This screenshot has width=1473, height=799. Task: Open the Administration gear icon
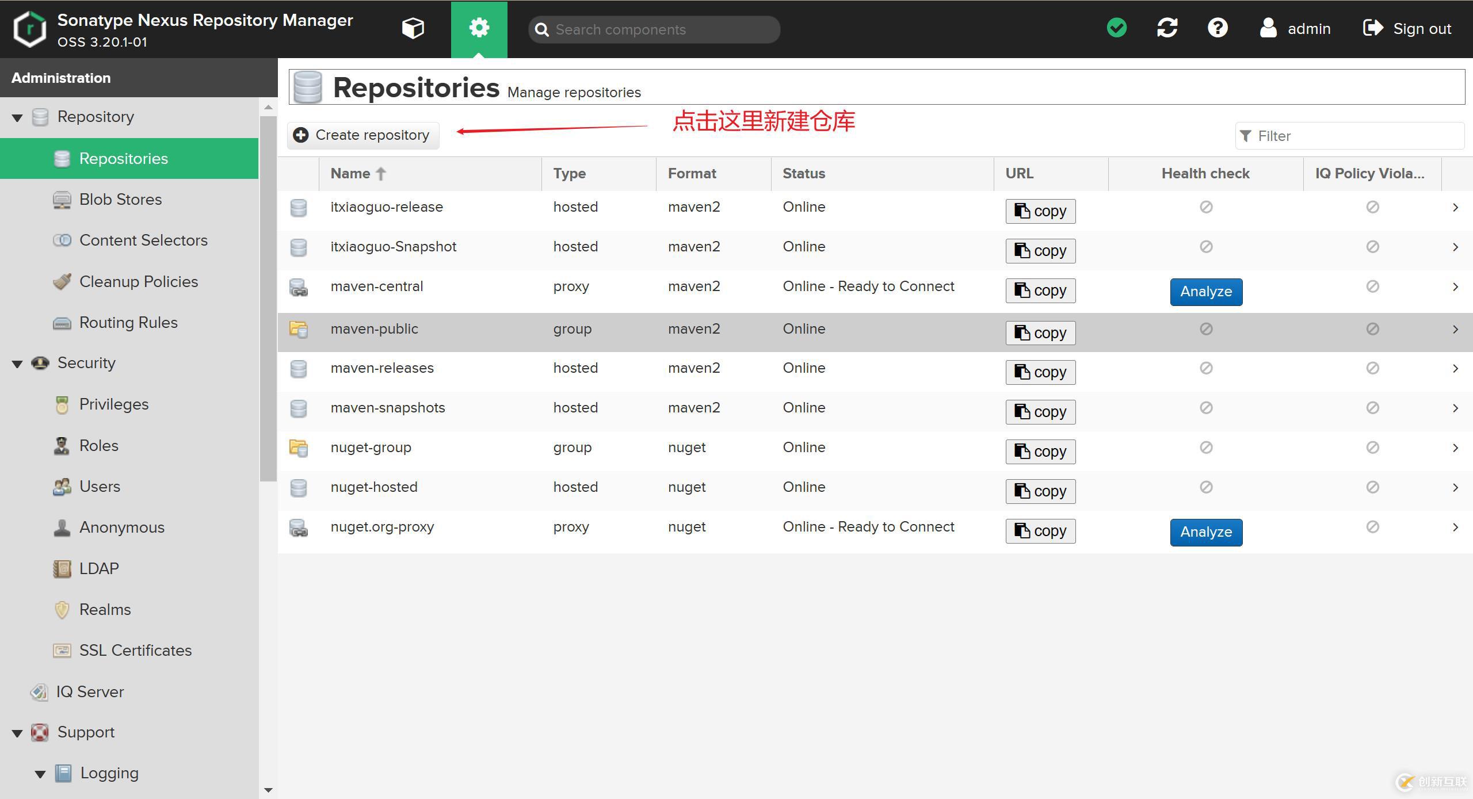tap(479, 29)
